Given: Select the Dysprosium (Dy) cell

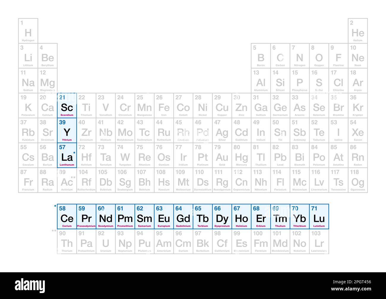Looking at the screenshot, I should click(x=222, y=216).
